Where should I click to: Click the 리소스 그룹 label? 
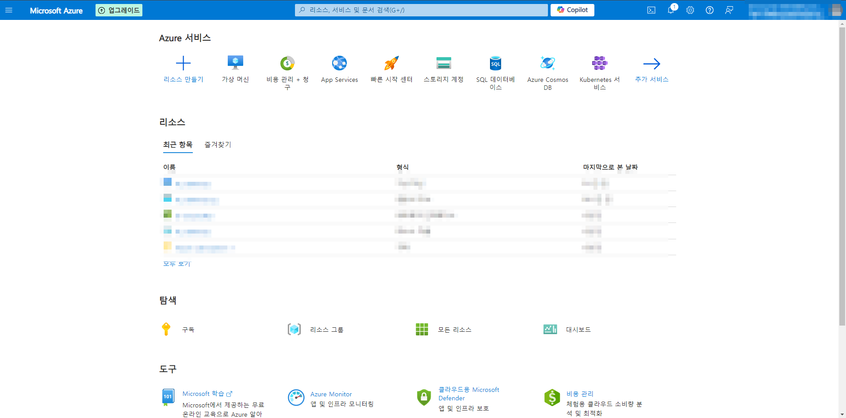click(327, 330)
